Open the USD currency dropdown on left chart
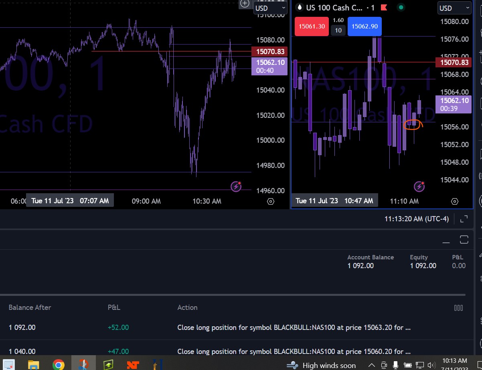 (x=270, y=8)
